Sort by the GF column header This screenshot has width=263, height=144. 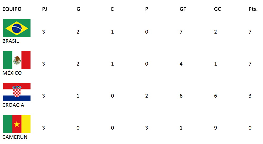click(x=183, y=9)
